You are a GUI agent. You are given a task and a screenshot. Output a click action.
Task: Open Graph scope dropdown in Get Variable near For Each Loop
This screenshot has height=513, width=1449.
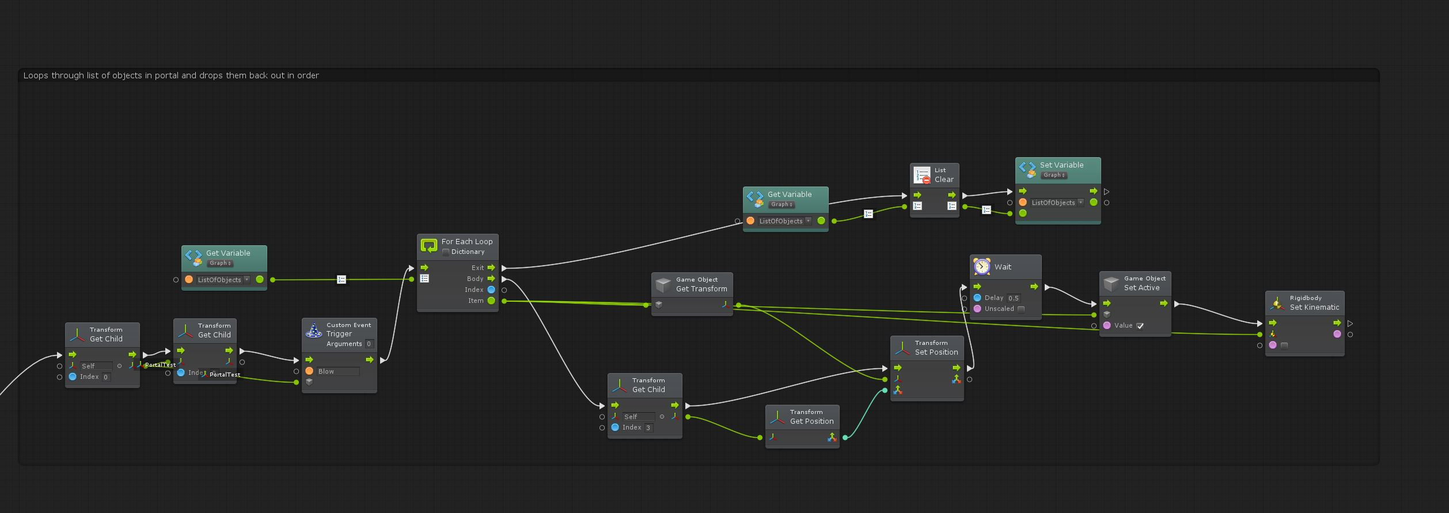pos(220,263)
